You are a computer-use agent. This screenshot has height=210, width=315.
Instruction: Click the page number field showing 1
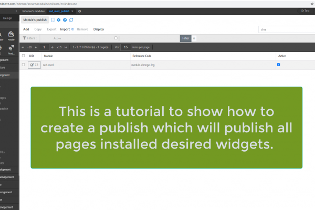[44, 47]
